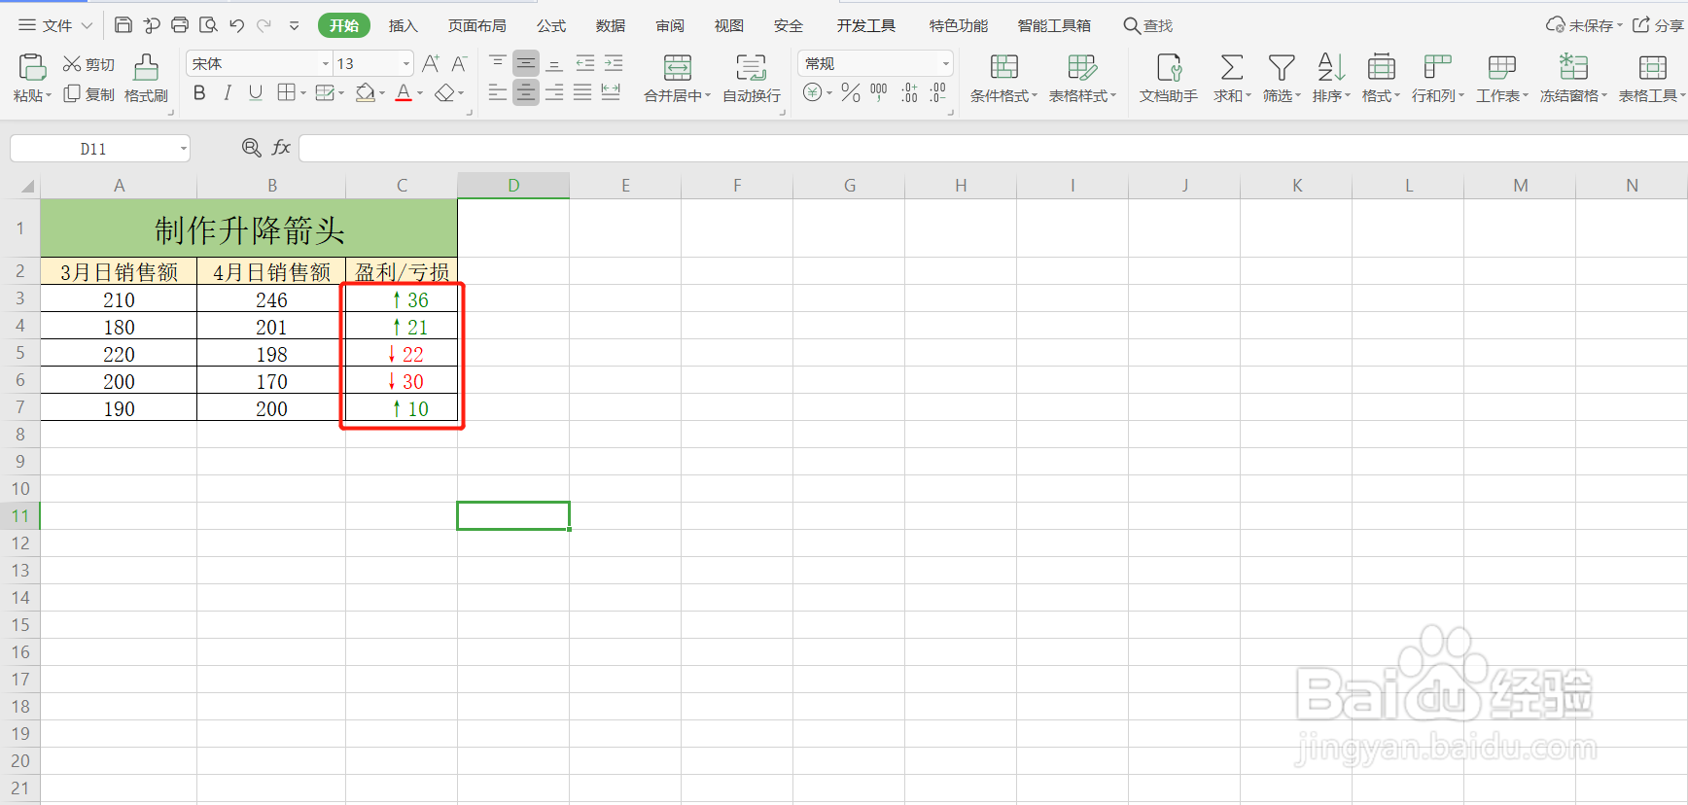Undo the last action
The width and height of the screenshot is (1688, 805).
tap(236, 25)
